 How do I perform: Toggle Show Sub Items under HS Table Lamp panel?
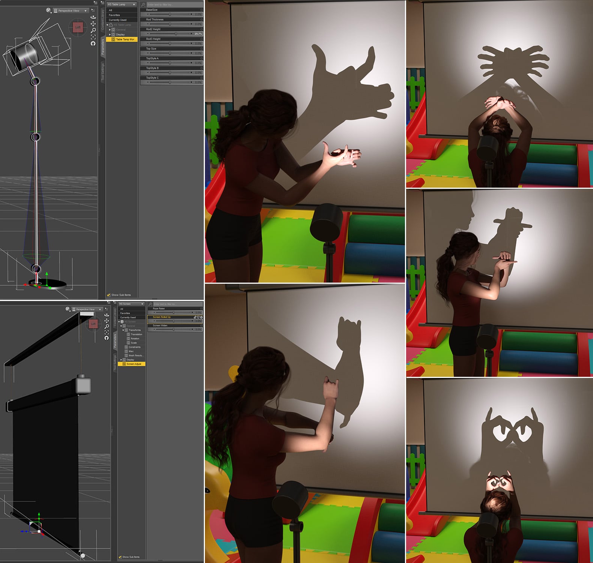pyautogui.click(x=108, y=295)
